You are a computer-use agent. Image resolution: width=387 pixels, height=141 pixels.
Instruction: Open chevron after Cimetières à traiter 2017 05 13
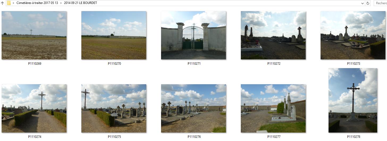click(x=61, y=3)
